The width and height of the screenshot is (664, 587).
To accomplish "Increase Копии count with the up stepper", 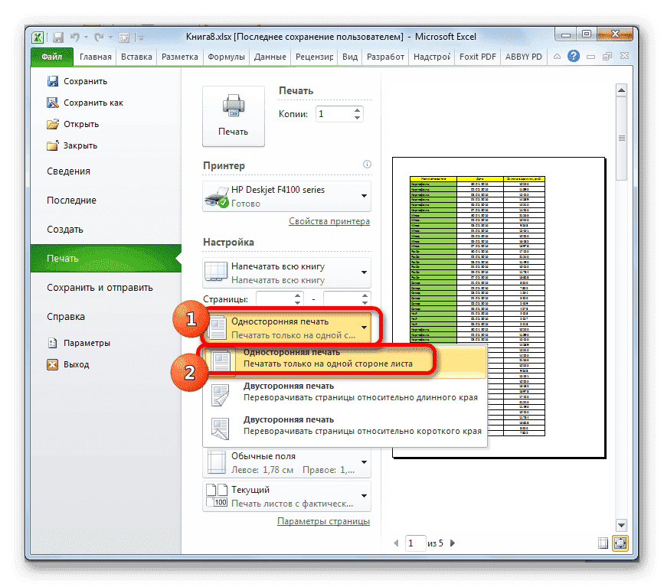I will click(357, 109).
